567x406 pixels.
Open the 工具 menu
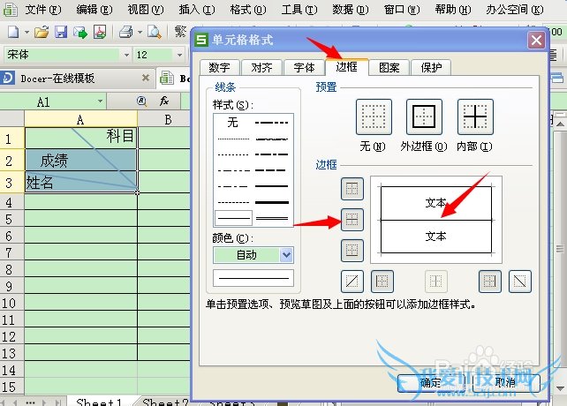tap(299, 10)
